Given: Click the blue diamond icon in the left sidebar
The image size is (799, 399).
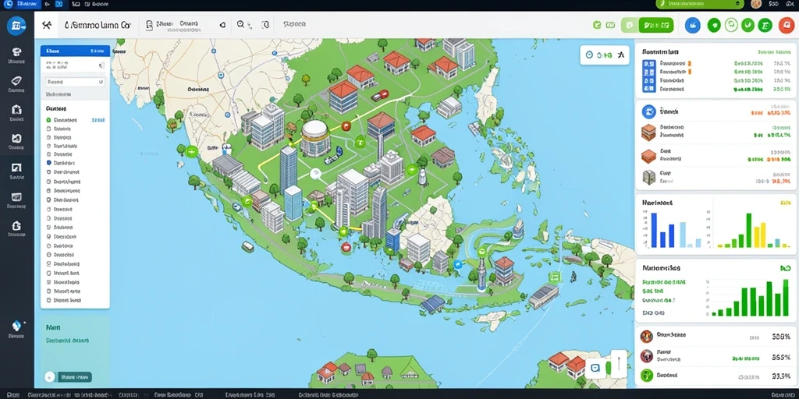Looking at the screenshot, I should (x=16, y=326).
